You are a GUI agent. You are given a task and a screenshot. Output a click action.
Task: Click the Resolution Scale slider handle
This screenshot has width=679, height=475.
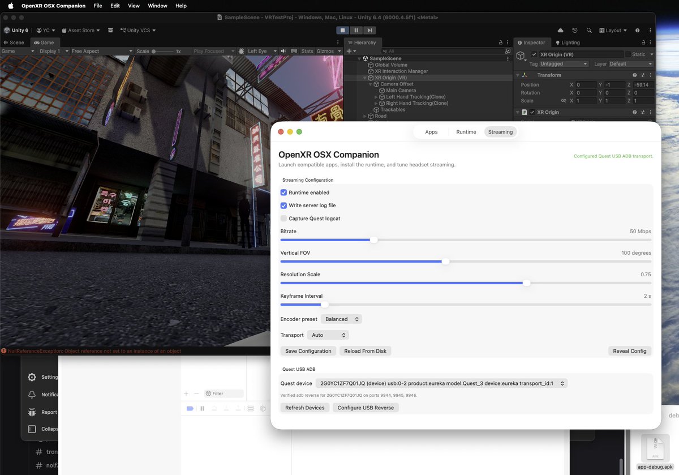526,283
